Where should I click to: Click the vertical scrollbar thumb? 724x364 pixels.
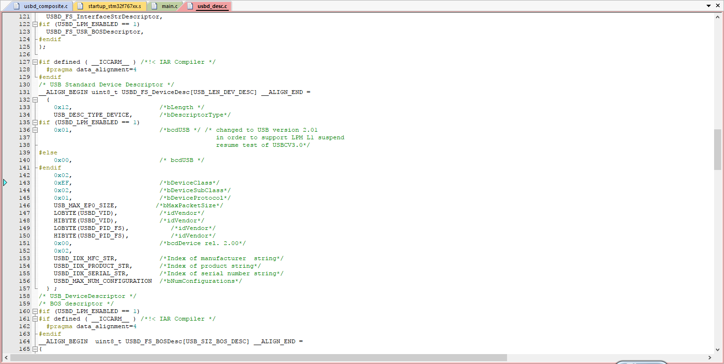click(x=717, y=149)
